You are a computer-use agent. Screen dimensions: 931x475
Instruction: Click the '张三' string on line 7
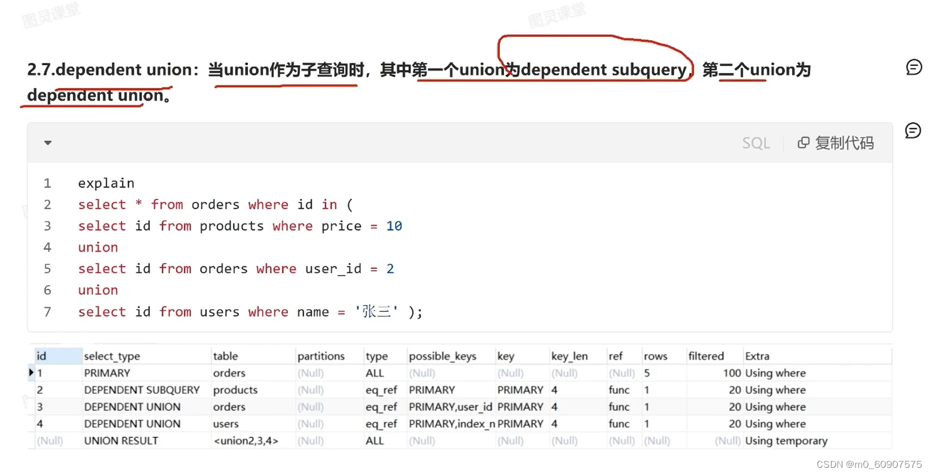point(376,311)
